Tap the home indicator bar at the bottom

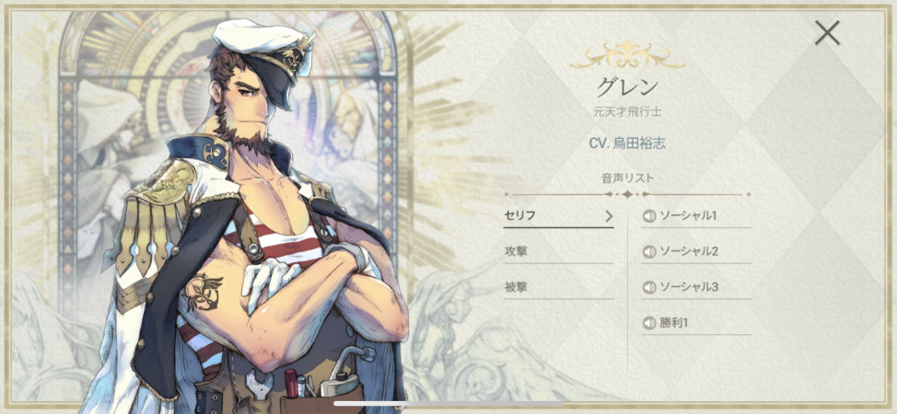(x=448, y=403)
